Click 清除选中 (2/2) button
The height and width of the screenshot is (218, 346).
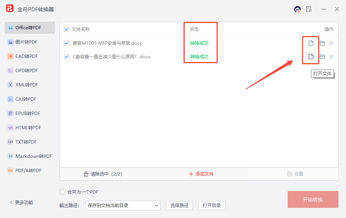(103, 174)
